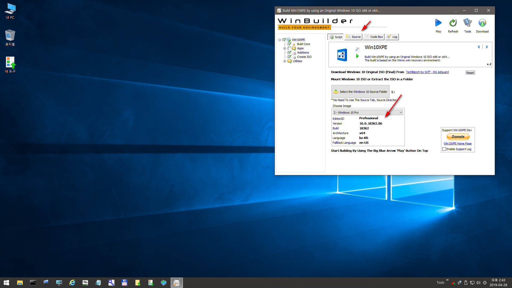The height and width of the screenshot is (288, 512).
Task: Open the 내 도구 desktop icon
Action: point(10,65)
